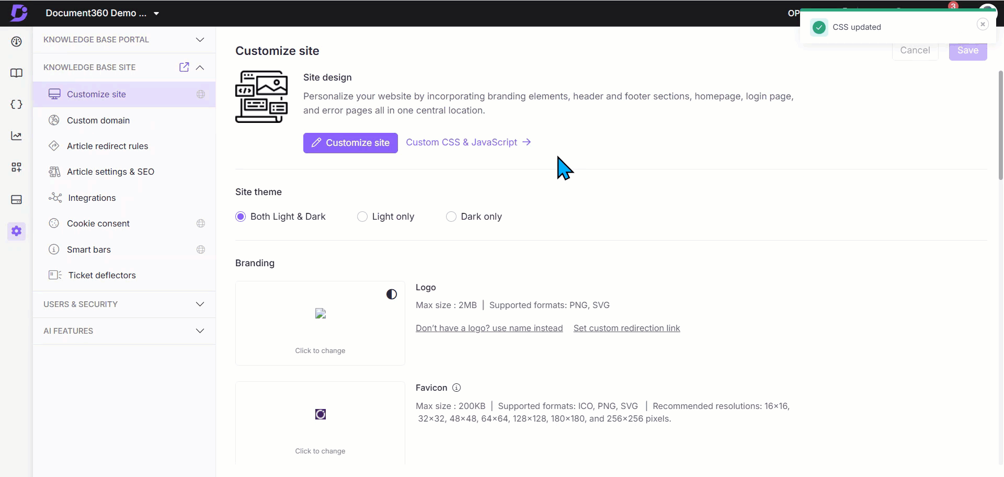1004x477 pixels.
Task: Open the Document360 Demo project dropdown
Action: (102, 13)
